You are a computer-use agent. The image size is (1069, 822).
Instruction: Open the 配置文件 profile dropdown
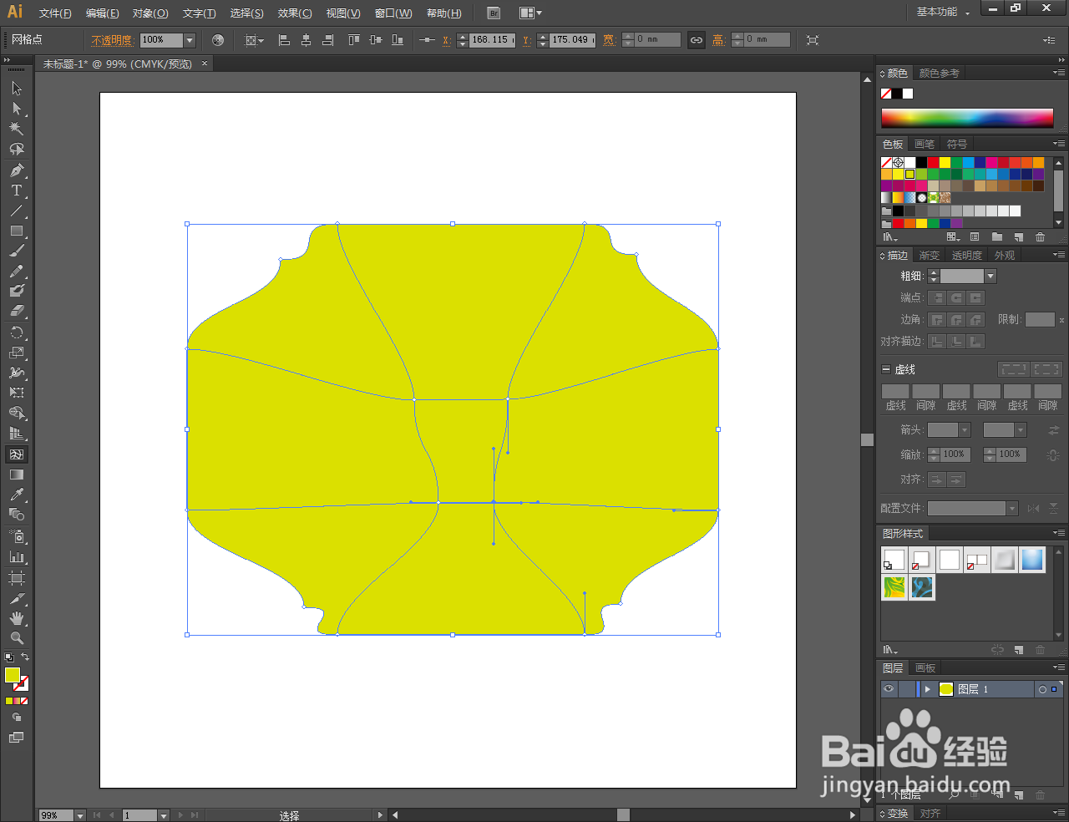(1011, 508)
